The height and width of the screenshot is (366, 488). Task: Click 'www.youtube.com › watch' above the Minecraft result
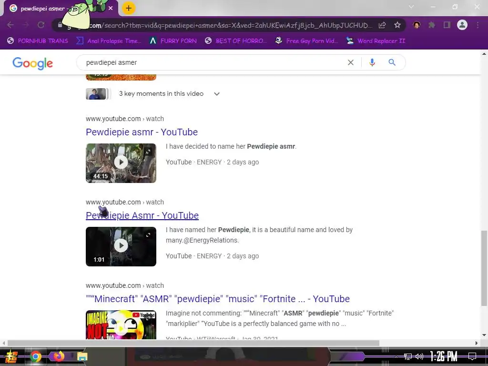click(125, 285)
